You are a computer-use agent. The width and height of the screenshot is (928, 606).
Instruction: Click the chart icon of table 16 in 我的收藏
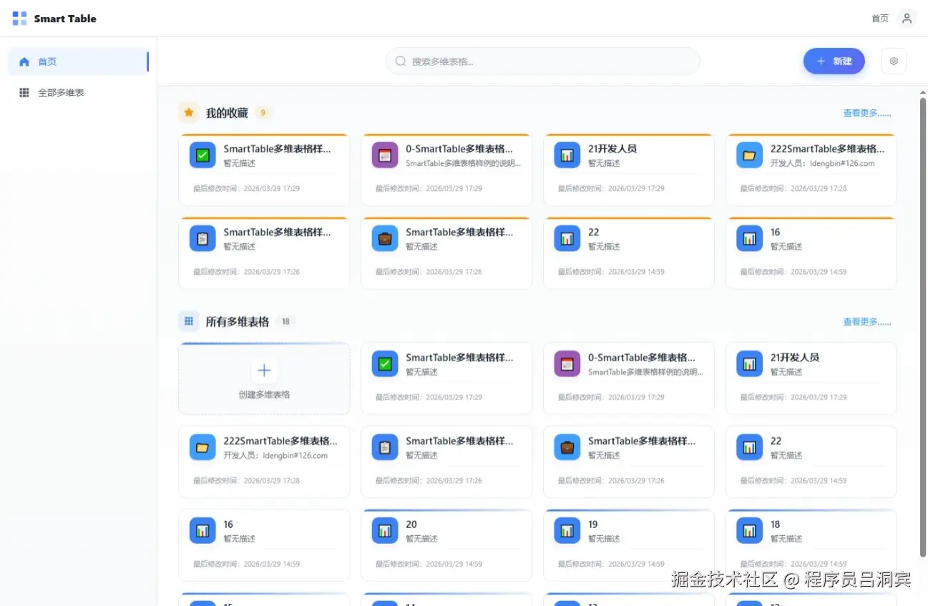750,238
